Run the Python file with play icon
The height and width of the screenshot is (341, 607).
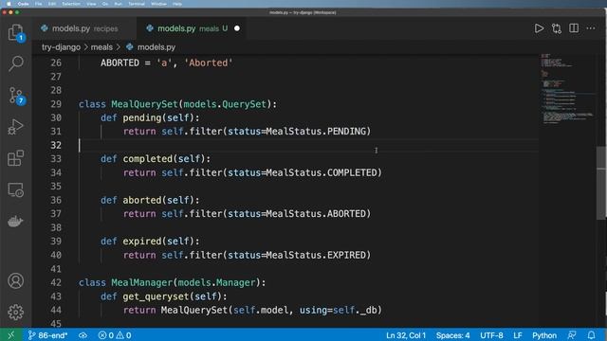(x=539, y=28)
